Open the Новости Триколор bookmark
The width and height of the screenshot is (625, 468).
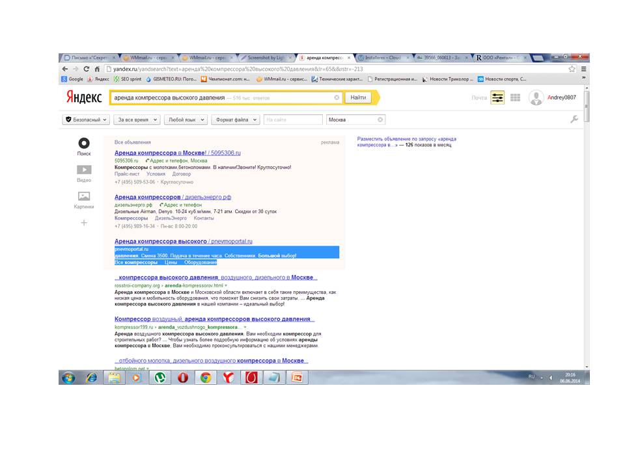[x=448, y=79]
